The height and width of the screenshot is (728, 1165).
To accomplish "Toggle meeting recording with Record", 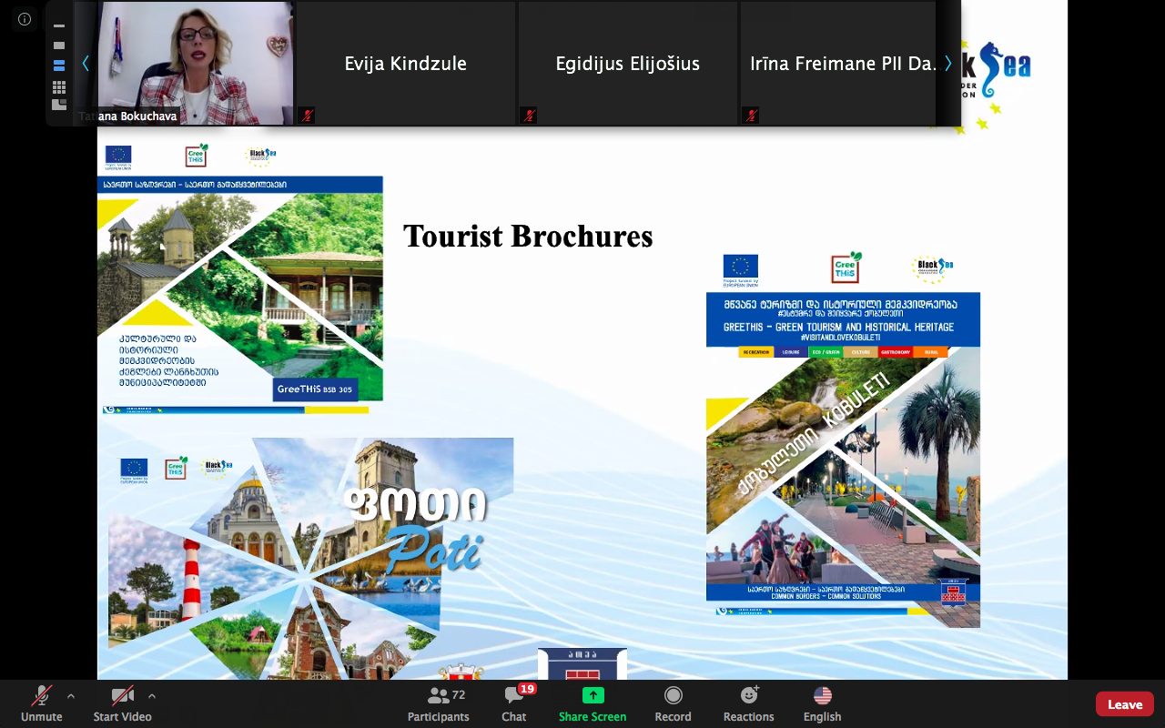I will [x=673, y=703].
